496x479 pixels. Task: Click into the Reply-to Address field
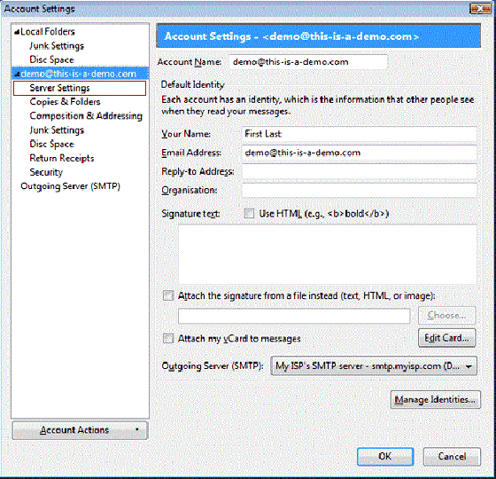[360, 172]
